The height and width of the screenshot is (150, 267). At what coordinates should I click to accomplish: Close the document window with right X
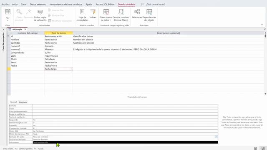[265, 29]
